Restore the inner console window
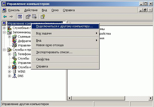154x107 pixels. (145, 10)
